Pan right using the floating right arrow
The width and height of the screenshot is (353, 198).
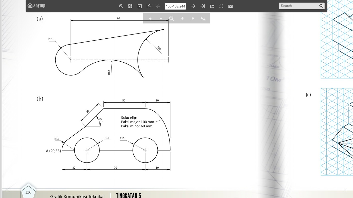click(193, 18)
